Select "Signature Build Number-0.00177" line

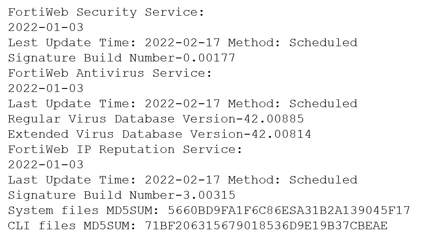pyautogui.click(x=121, y=58)
